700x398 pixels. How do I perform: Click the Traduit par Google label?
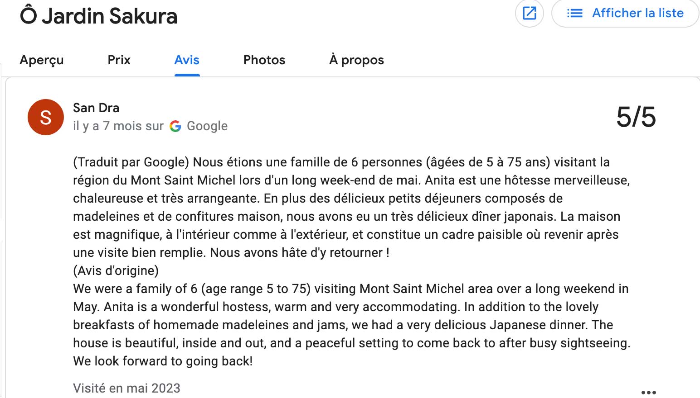pyautogui.click(x=131, y=162)
